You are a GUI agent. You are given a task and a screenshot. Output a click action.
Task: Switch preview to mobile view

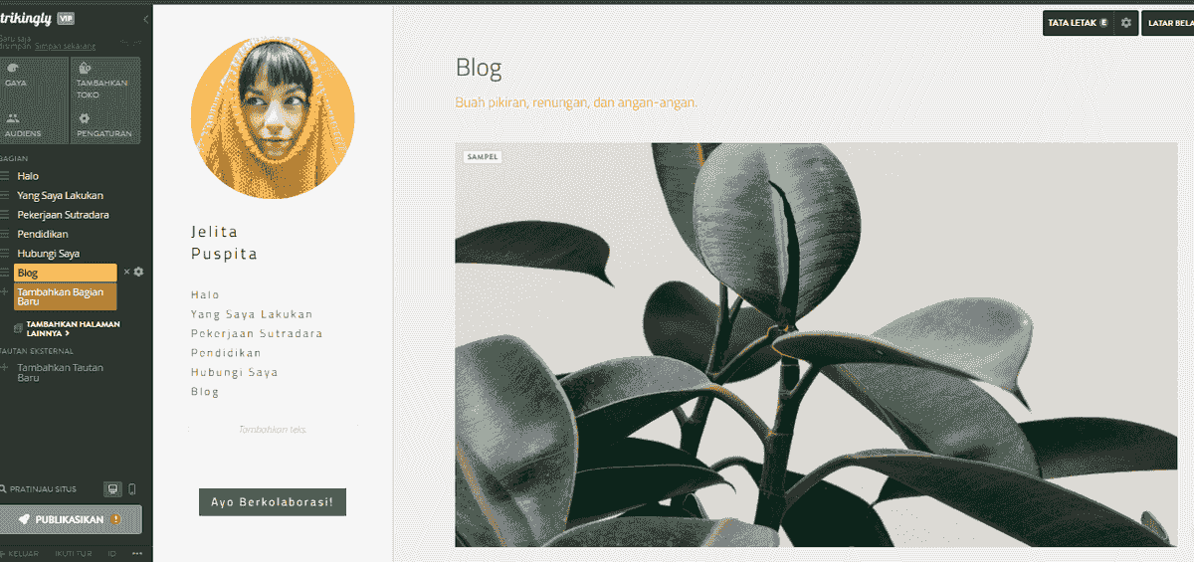pyautogui.click(x=132, y=489)
